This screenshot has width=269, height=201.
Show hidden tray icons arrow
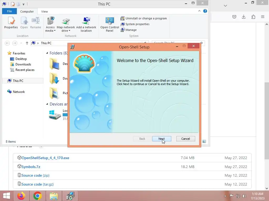tap(225, 196)
